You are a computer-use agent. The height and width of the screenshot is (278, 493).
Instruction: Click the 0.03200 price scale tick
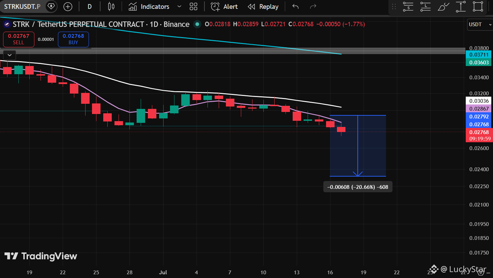[479, 93]
